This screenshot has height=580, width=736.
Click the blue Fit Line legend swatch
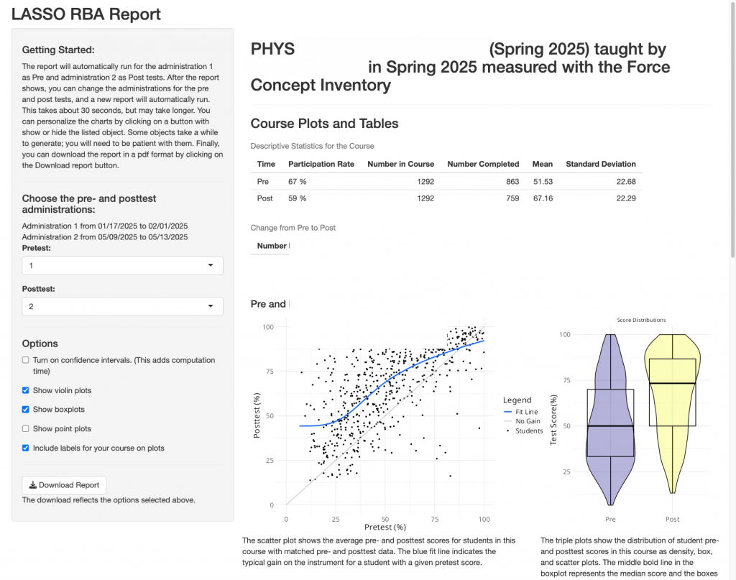[507, 412]
